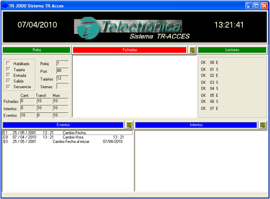Click the Tarjetas field showing 12
Image resolution: width=270 pixels, height=199 pixels.
pos(62,79)
